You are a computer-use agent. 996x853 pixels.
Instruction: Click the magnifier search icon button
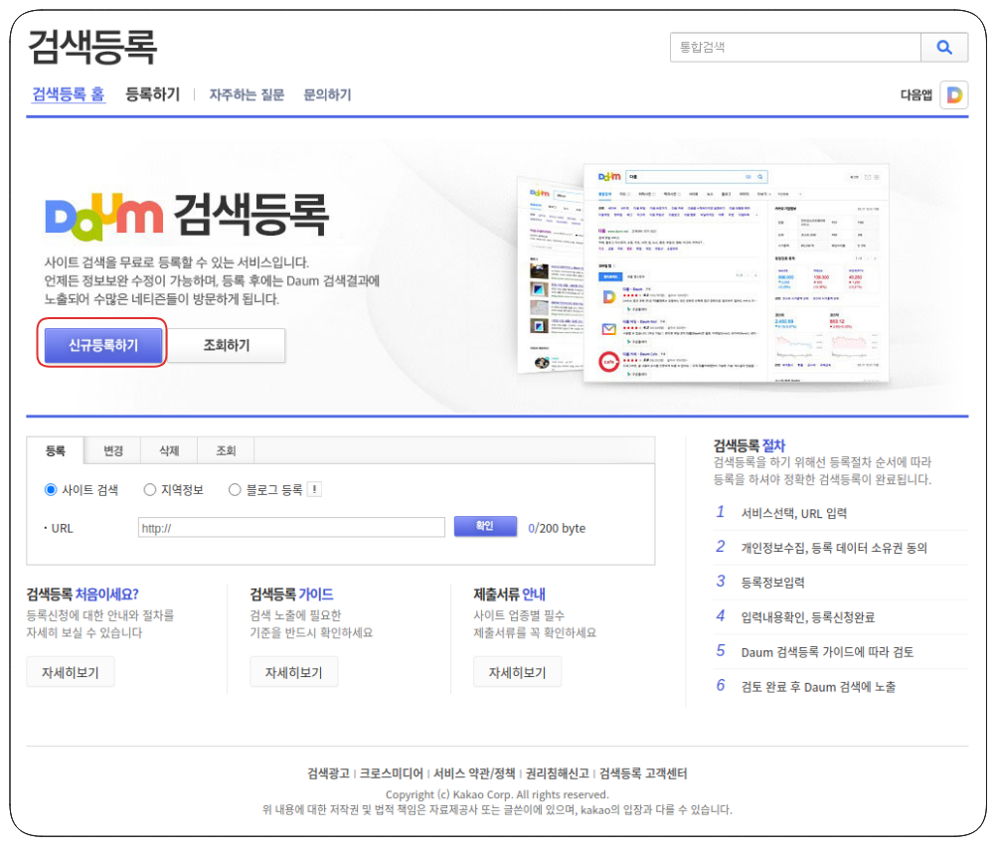point(944,47)
